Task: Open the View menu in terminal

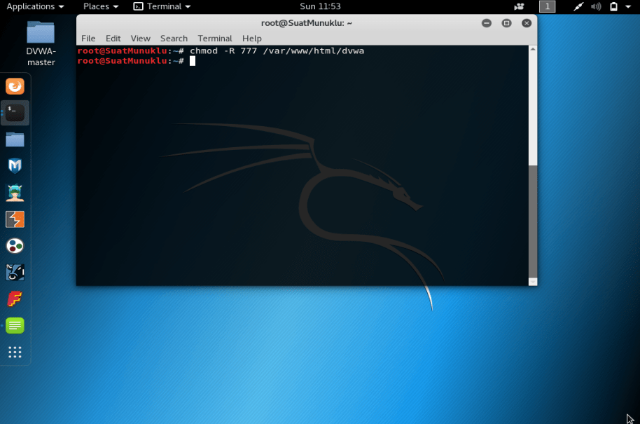Action: [141, 39]
